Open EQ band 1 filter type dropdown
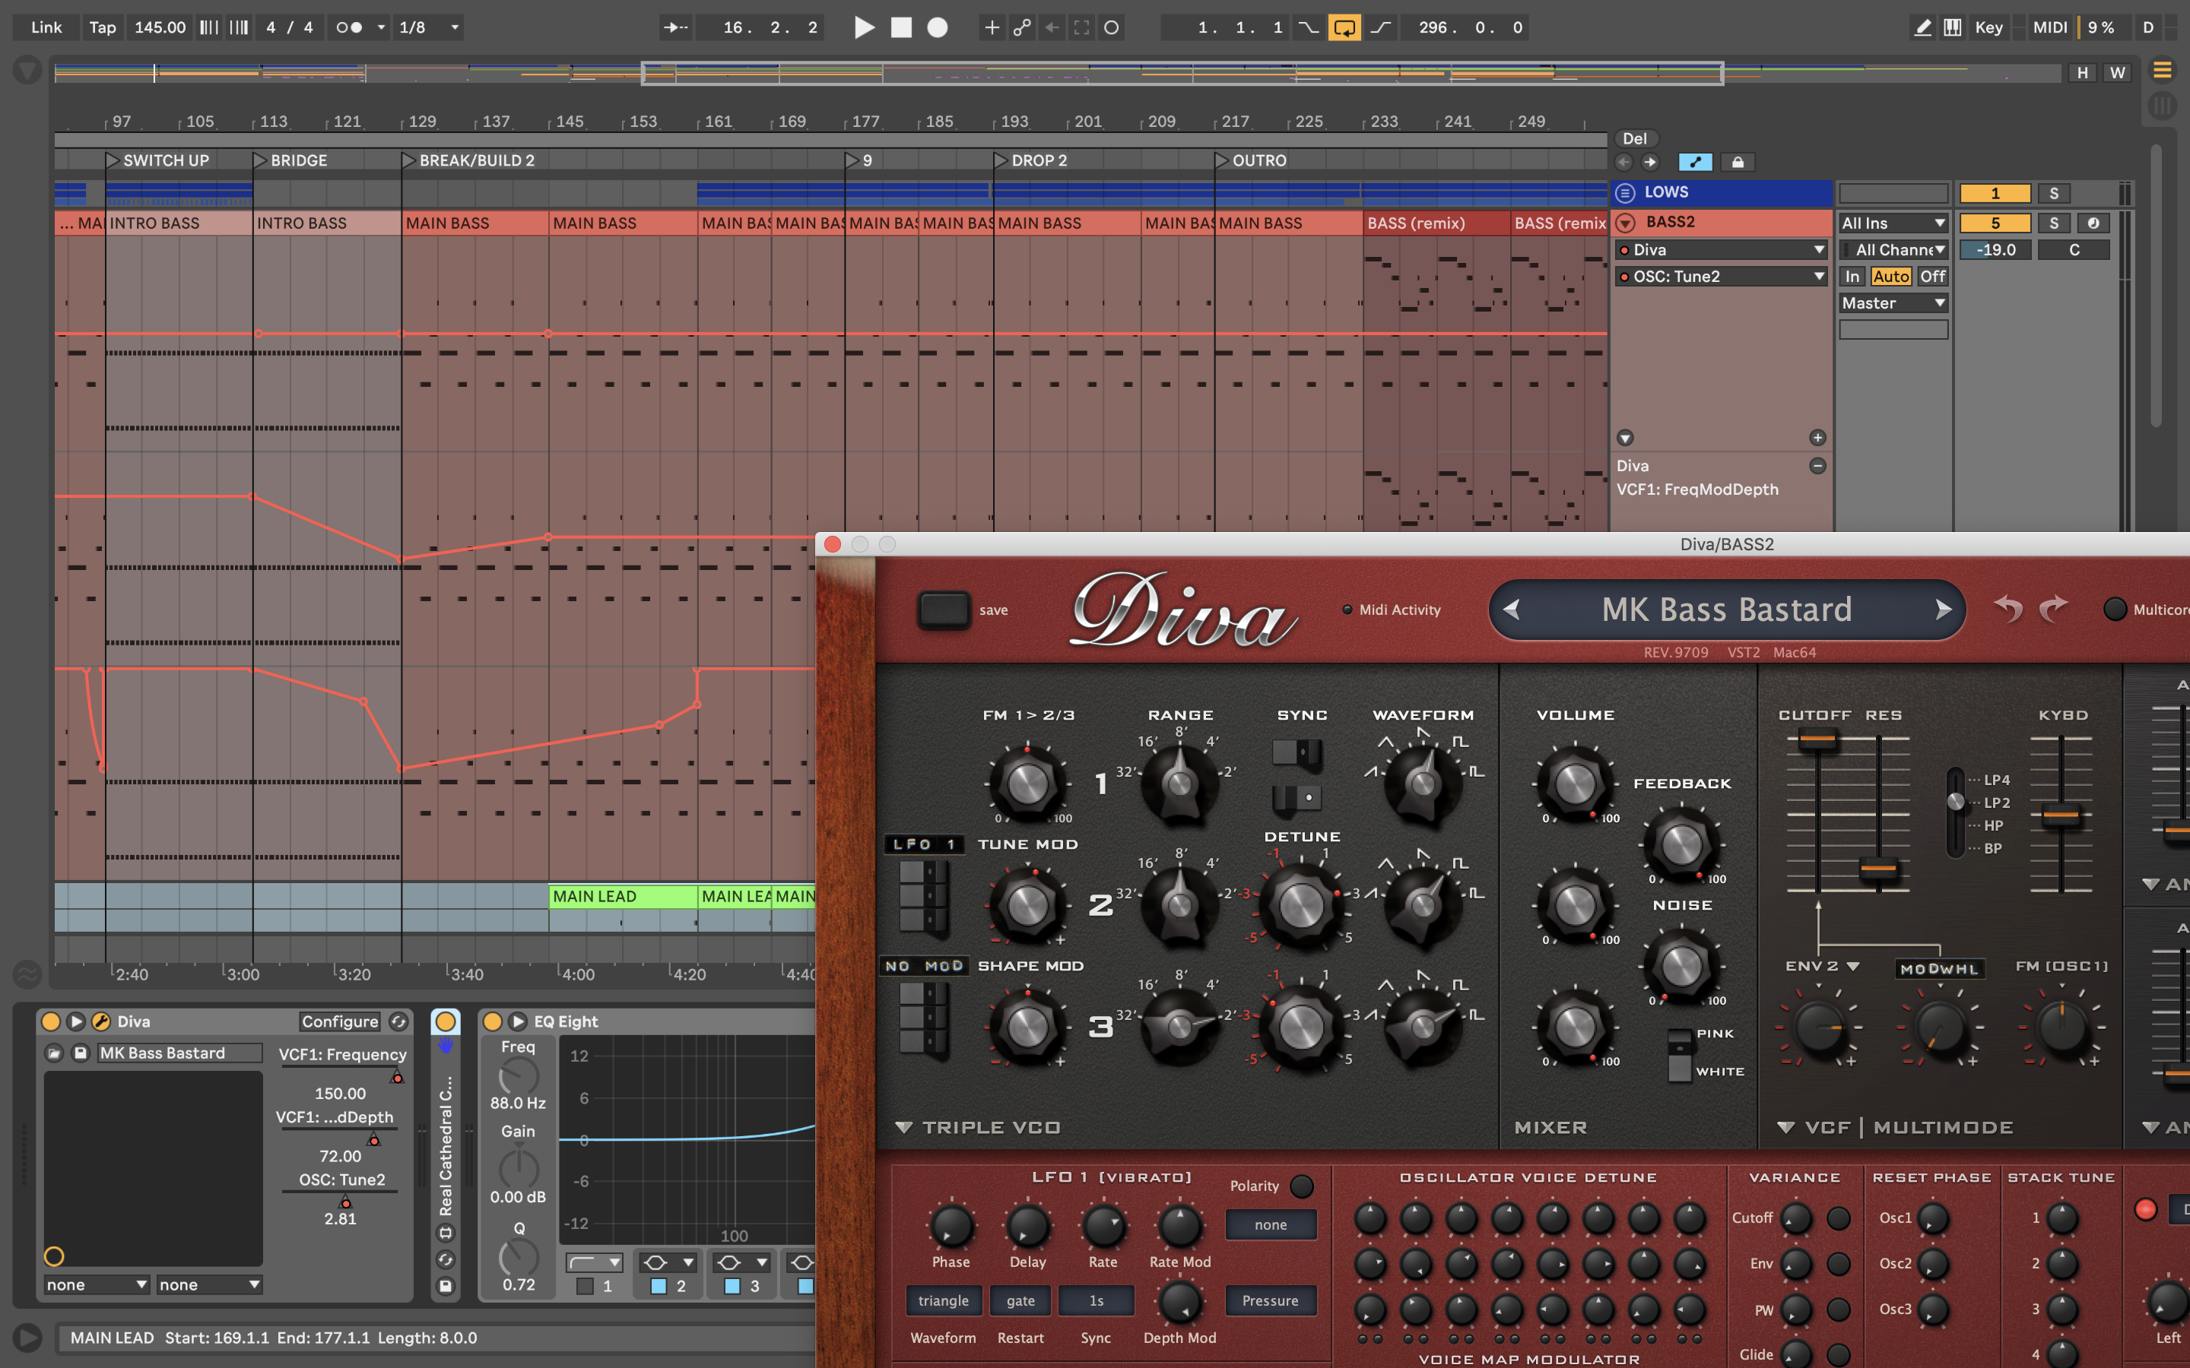The width and height of the screenshot is (2190, 1368). tap(595, 1262)
